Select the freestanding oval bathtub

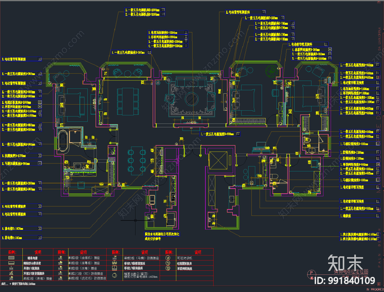click(x=63, y=140)
